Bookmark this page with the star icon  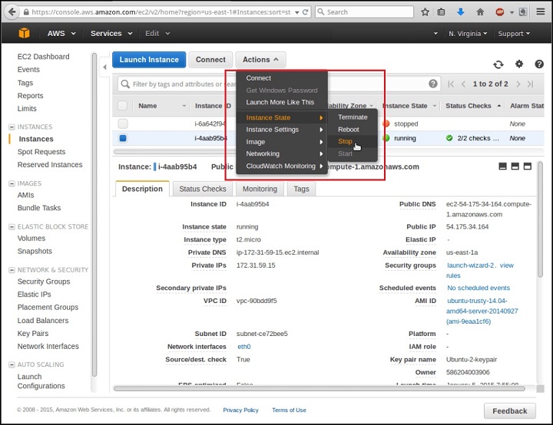[x=425, y=12]
